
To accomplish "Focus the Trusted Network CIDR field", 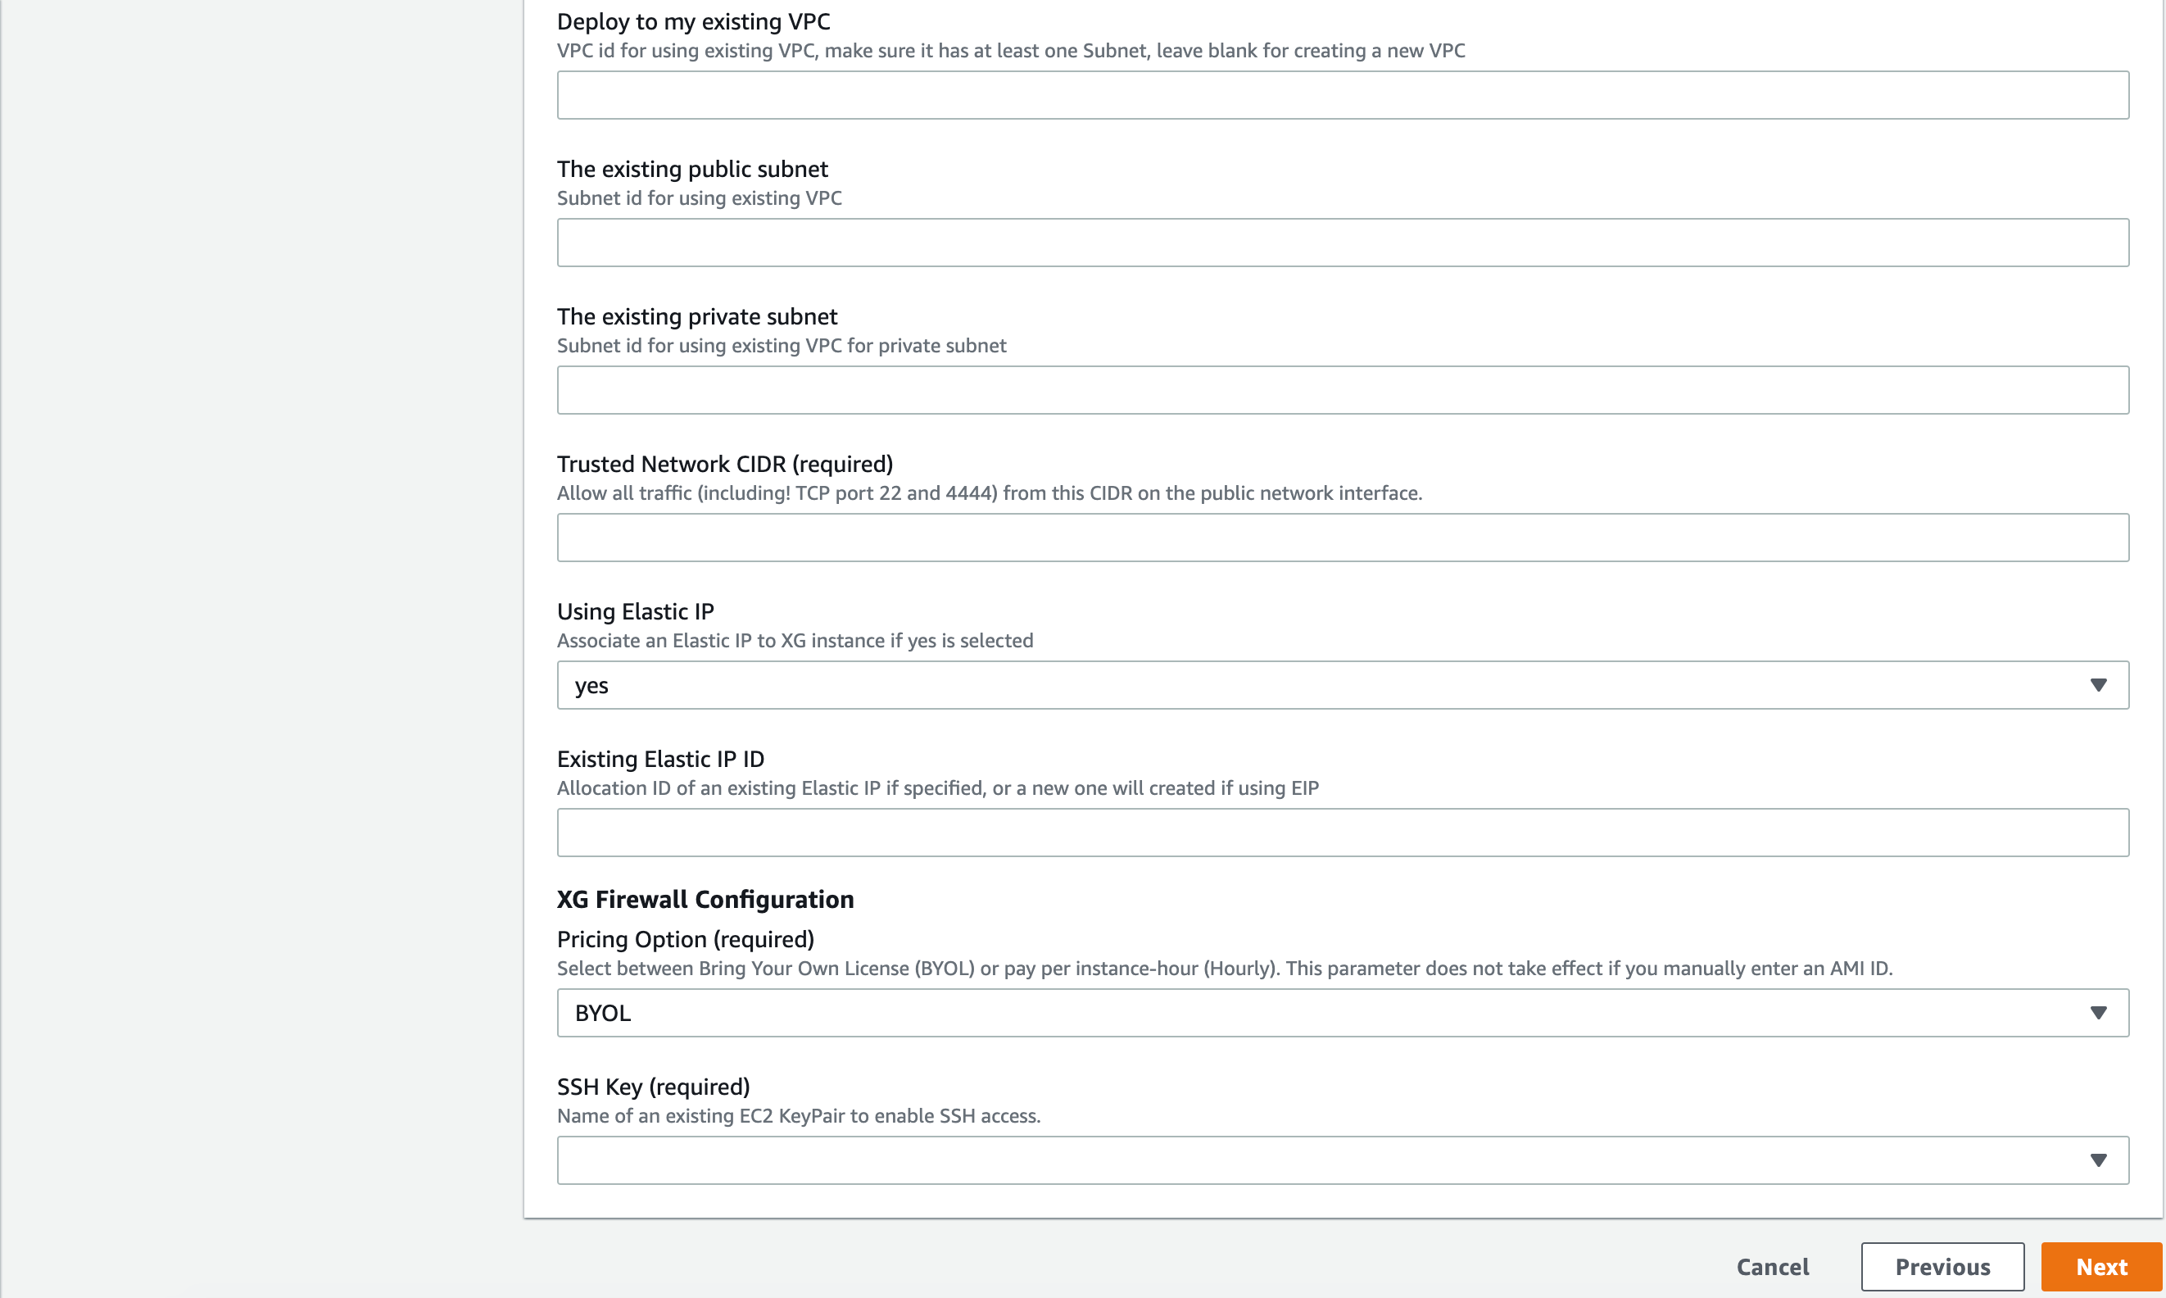I will point(1342,537).
